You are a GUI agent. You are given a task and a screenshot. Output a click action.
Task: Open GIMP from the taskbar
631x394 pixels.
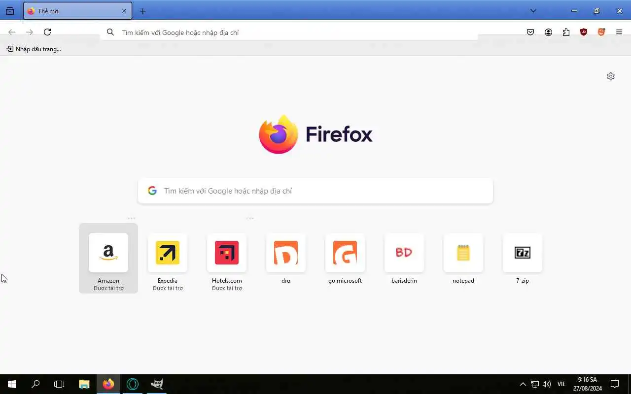pyautogui.click(x=157, y=384)
